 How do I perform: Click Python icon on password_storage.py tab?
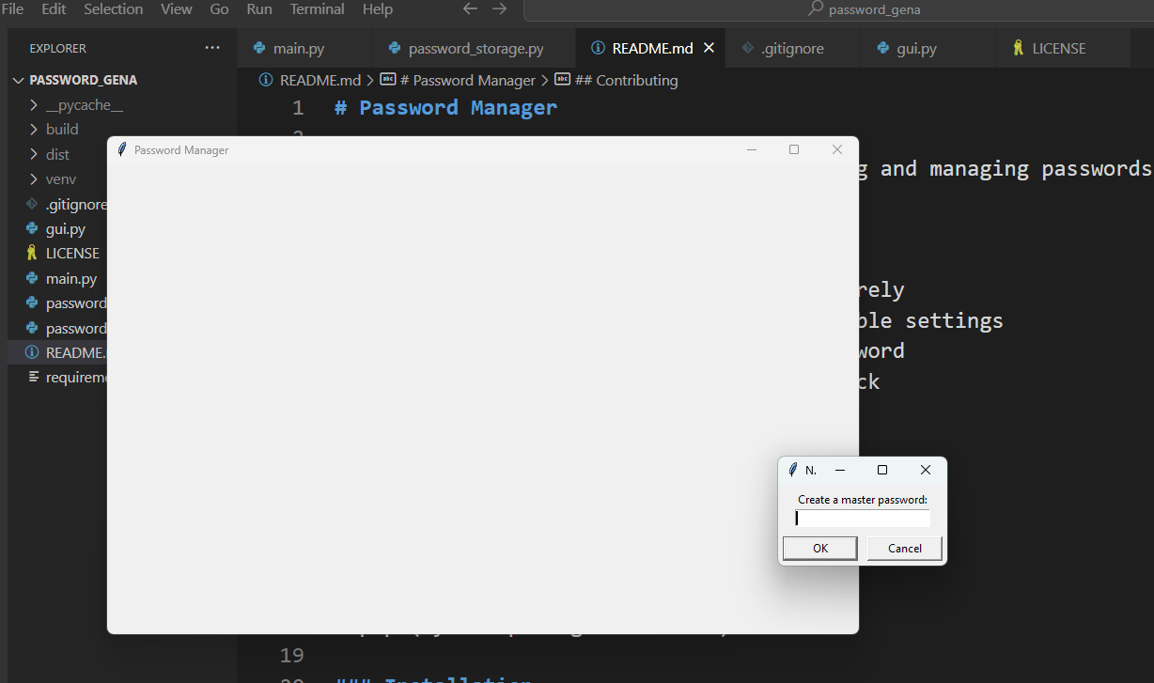click(395, 48)
